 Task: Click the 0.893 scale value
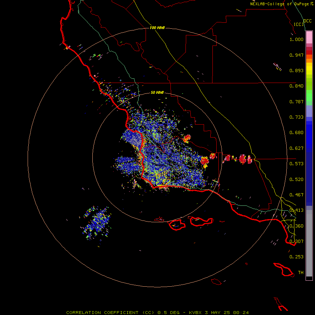coord(296,70)
